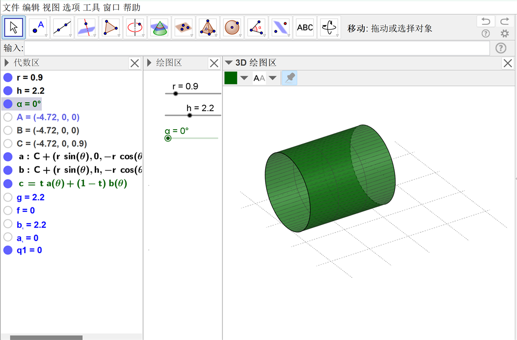This screenshot has width=517, height=340.
Task: Toggle visibility of surface c
Action: tap(8, 184)
